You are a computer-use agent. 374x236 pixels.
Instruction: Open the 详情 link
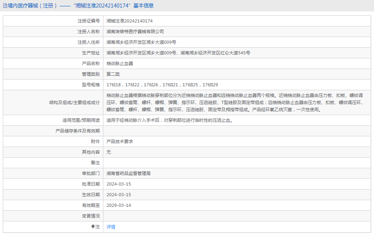point(111,227)
